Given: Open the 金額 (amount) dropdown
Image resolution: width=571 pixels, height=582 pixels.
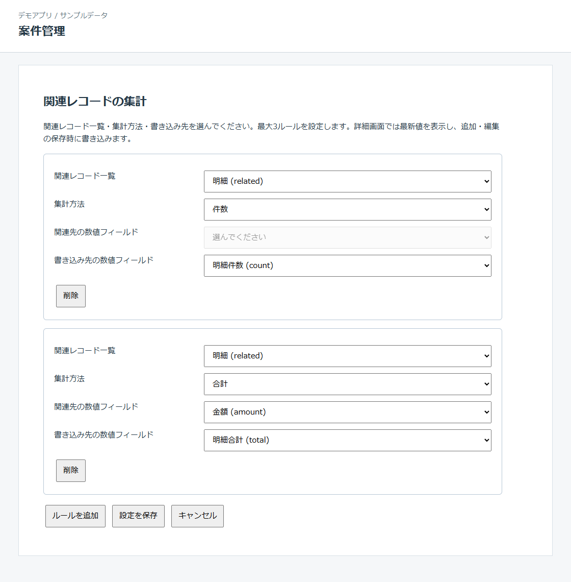Looking at the screenshot, I should pos(347,412).
